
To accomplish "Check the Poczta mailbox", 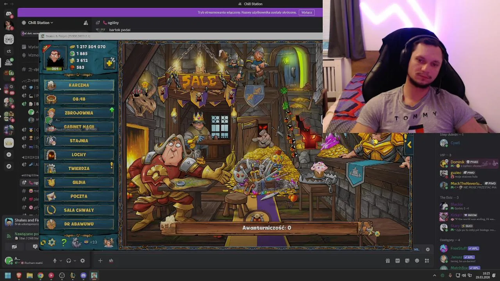I will (79, 196).
